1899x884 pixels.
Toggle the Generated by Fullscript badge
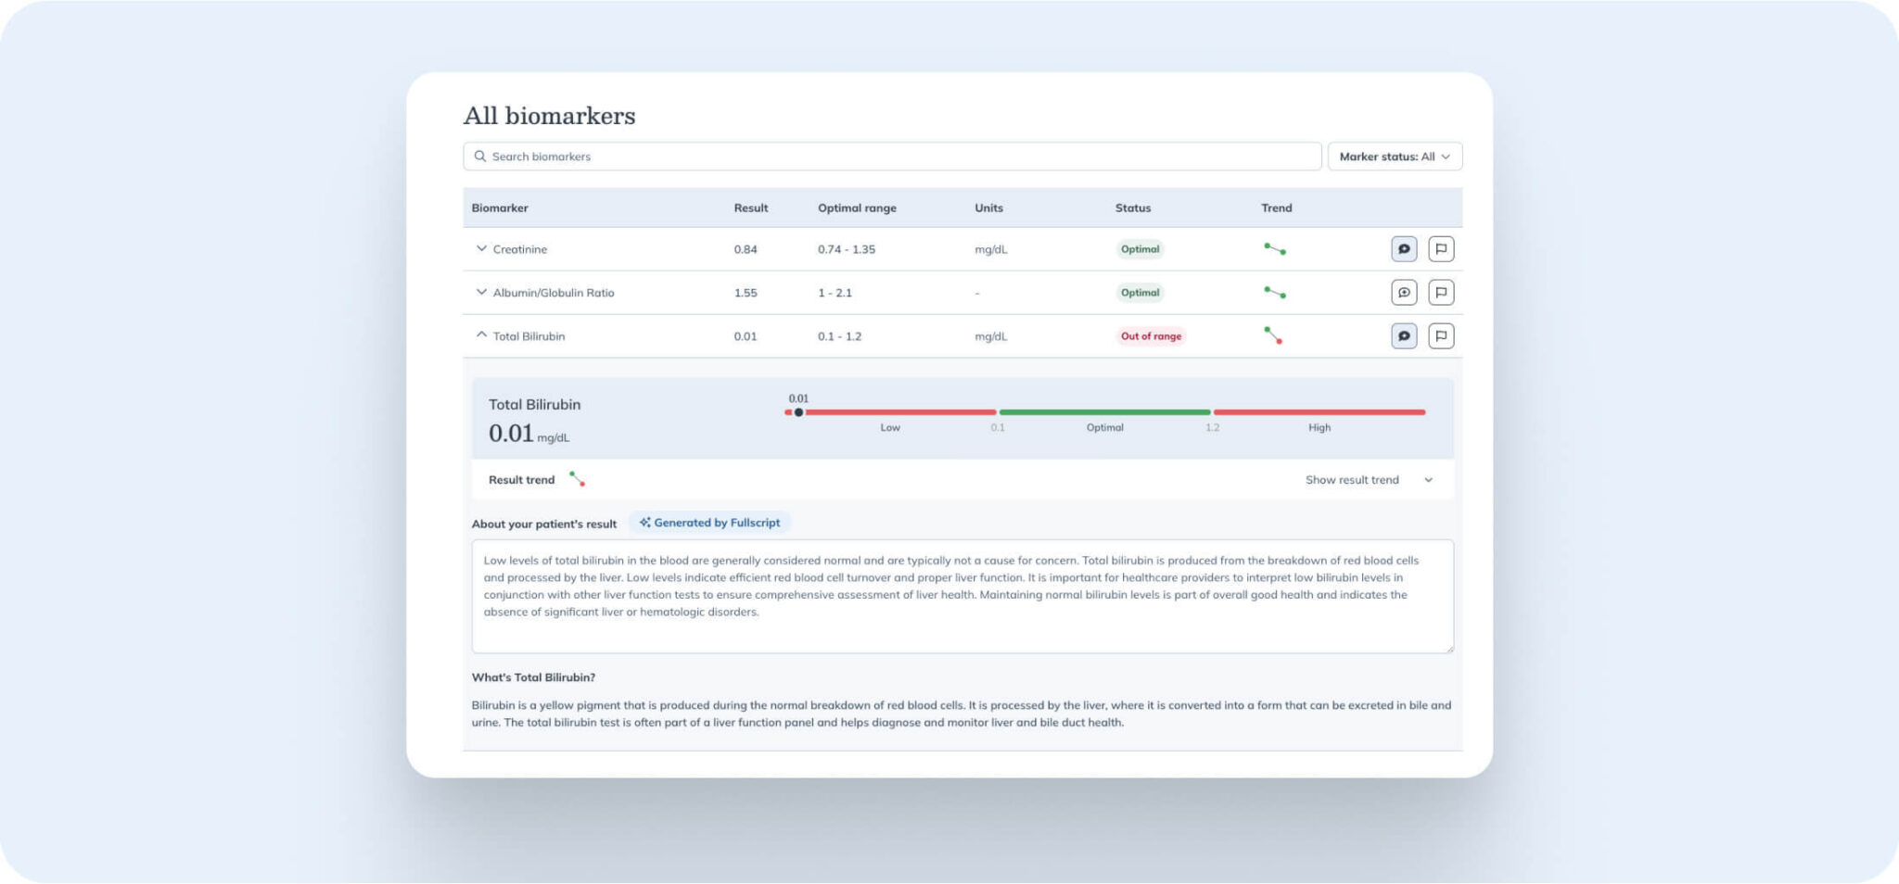click(709, 522)
